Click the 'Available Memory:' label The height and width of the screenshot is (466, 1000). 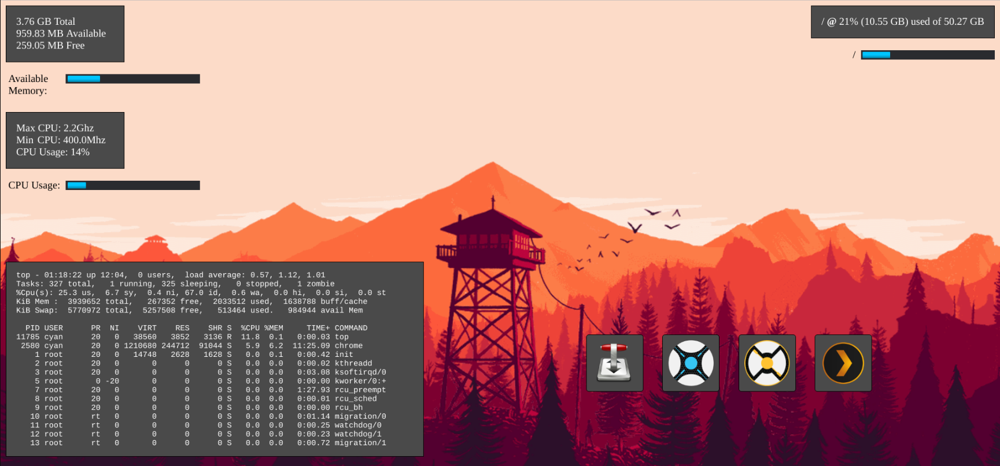click(28, 84)
